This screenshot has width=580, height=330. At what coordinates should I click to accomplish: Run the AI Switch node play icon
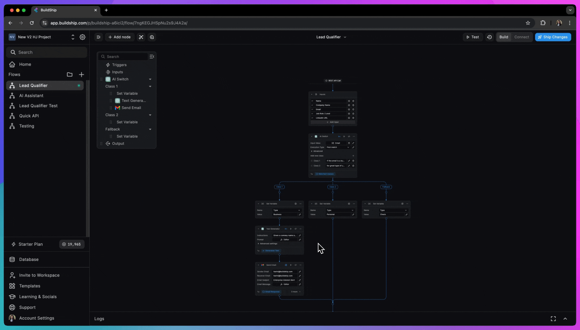point(344,137)
